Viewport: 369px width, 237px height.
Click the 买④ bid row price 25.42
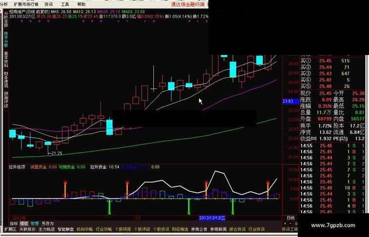click(x=325, y=80)
